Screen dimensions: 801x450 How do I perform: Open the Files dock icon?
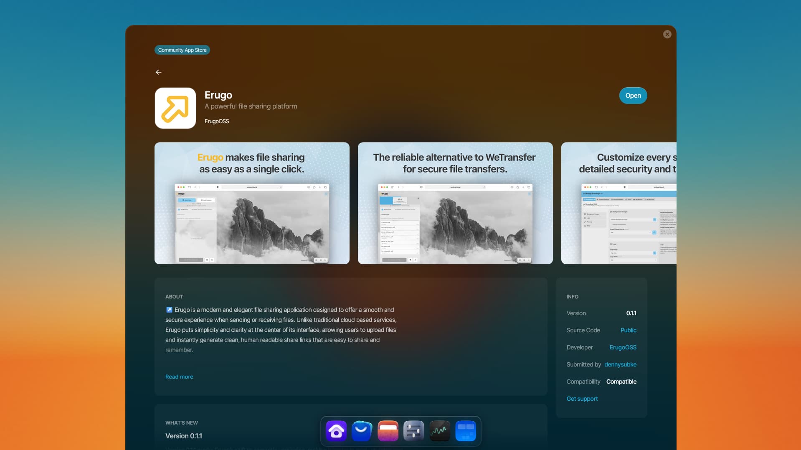pyautogui.click(x=388, y=431)
